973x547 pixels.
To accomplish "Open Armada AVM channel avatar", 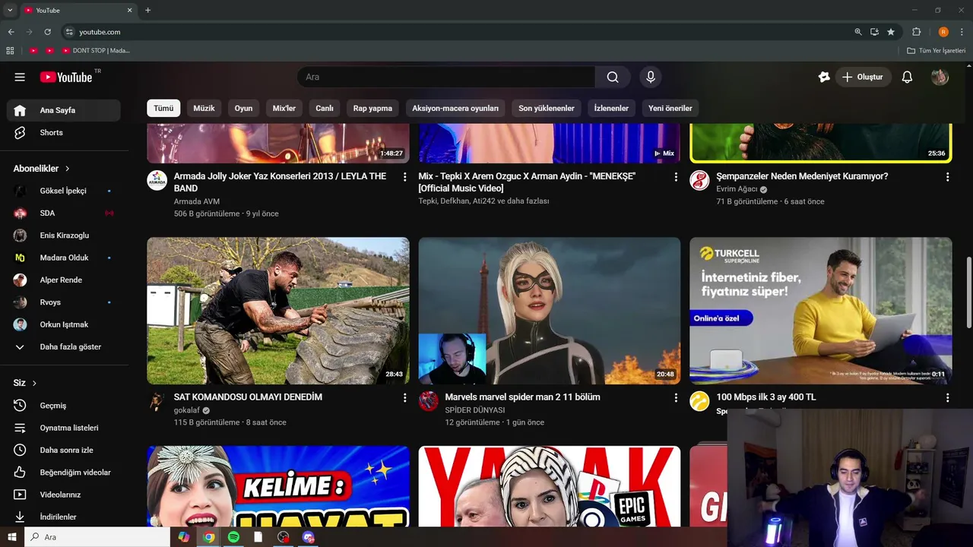I will (157, 181).
